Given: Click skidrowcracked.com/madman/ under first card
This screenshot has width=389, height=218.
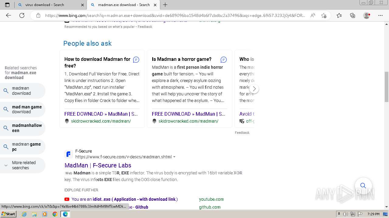Looking at the screenshot, I should click(x=101, y=121).
